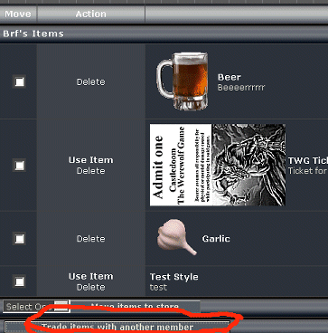This screenshot has height=333, width=328.
Task: Use the Test Style item
Action: (90, 276)
